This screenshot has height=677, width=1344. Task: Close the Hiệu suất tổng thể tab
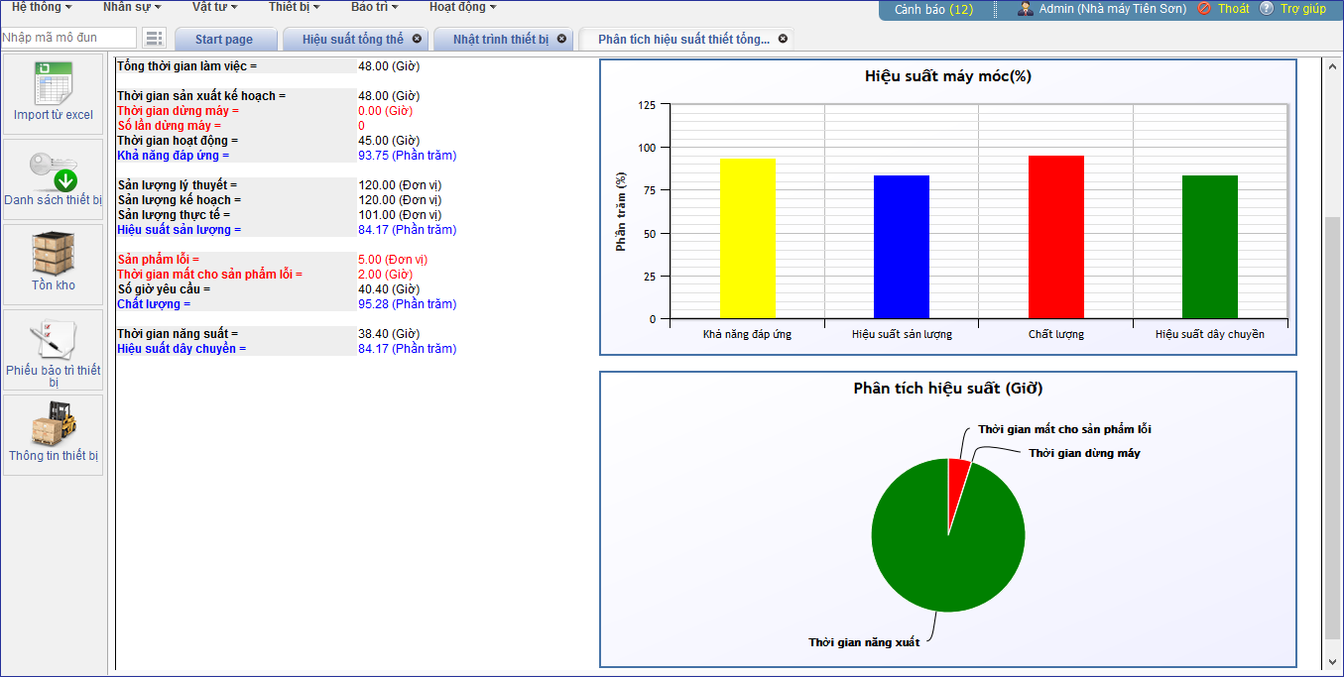point(417,39)
